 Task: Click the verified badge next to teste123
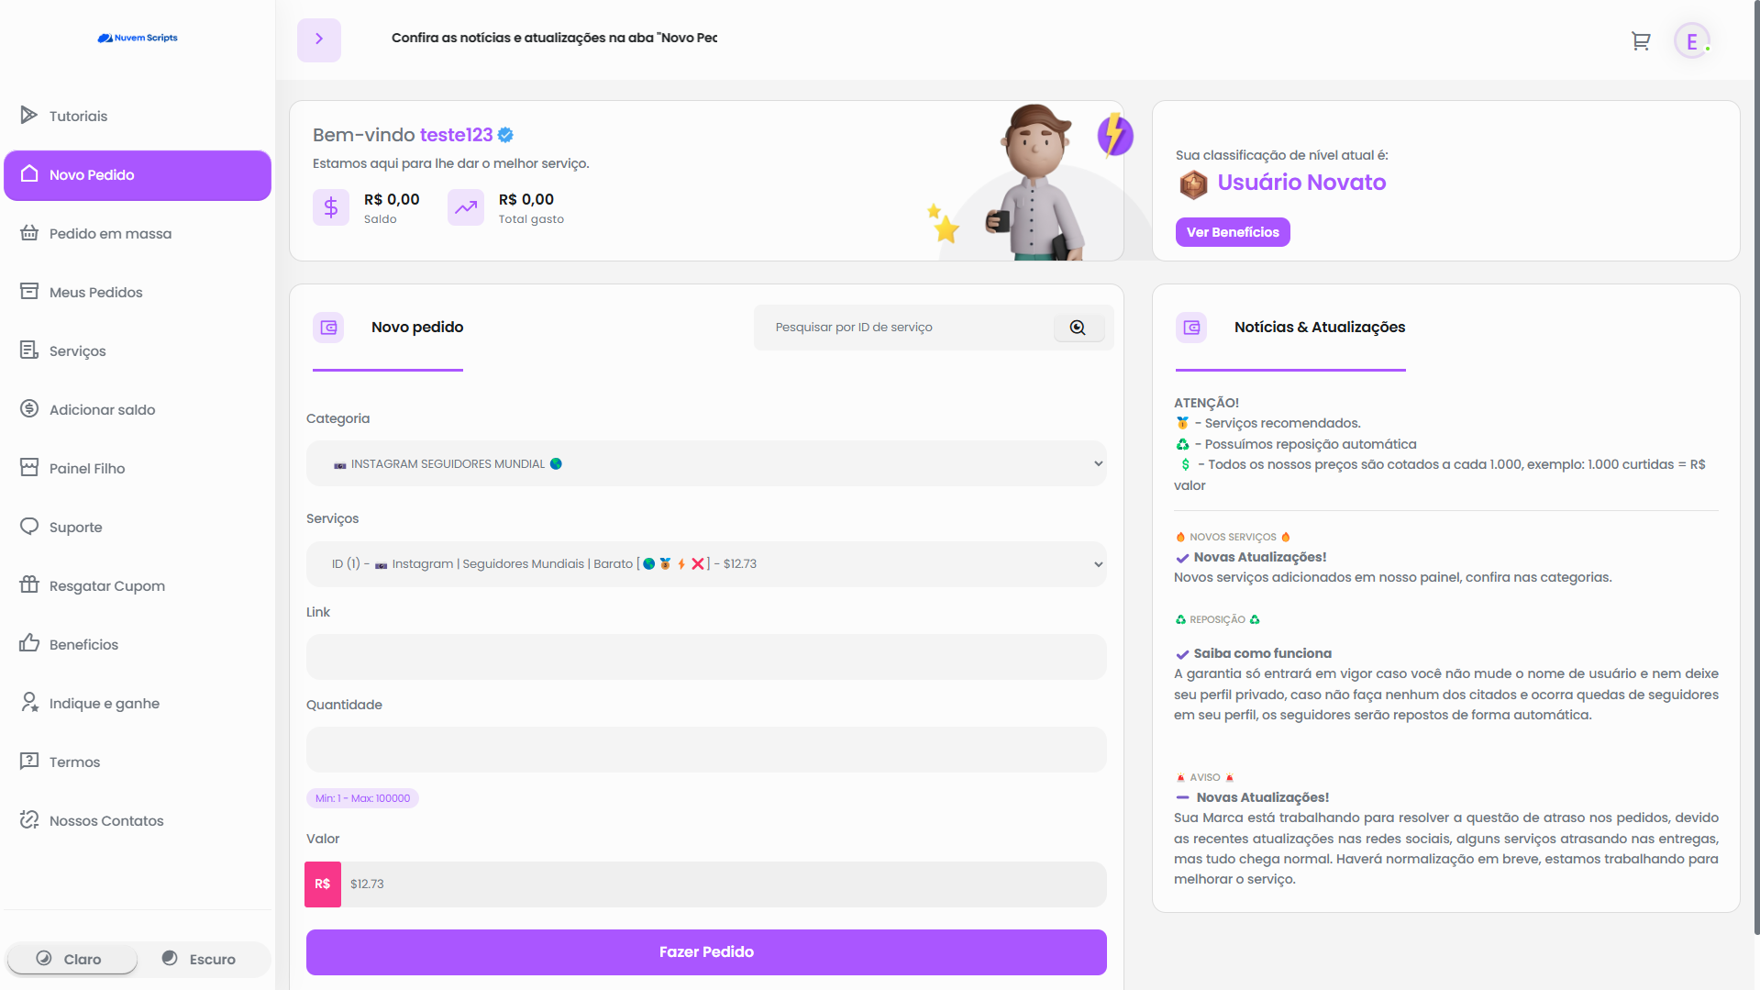point(505,135)
